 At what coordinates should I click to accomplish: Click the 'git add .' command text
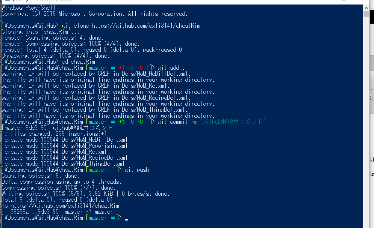point(171,67)
